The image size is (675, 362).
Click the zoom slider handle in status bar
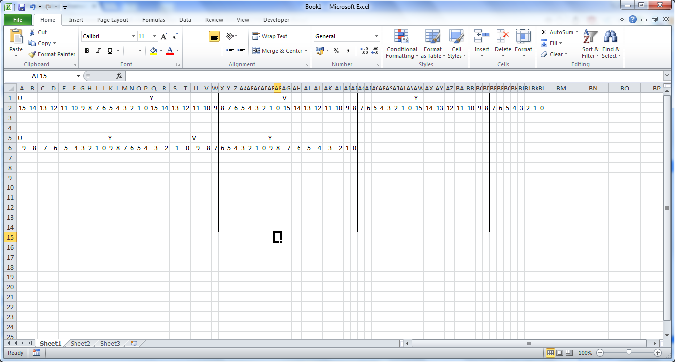(x=629, y=353)
